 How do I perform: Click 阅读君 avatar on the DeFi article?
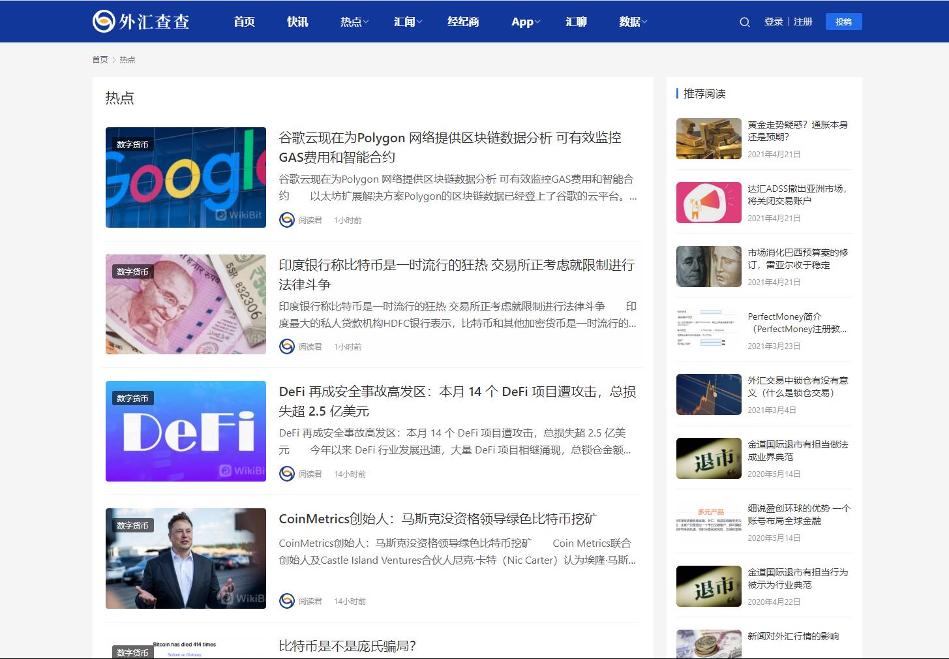(287, 474)
